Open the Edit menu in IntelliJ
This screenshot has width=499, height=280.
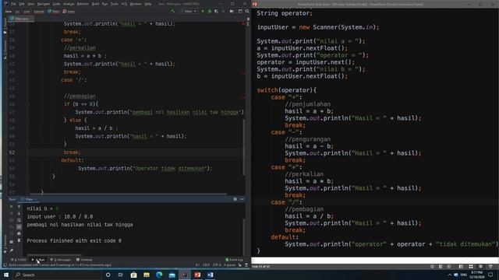(x=22, y=4)
